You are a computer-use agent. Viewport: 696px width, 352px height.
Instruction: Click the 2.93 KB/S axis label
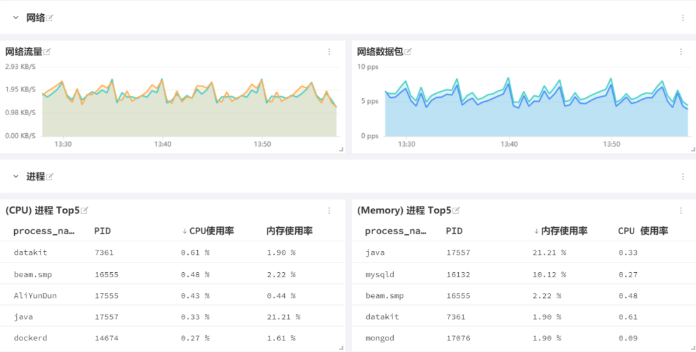(x=21, y=66)
